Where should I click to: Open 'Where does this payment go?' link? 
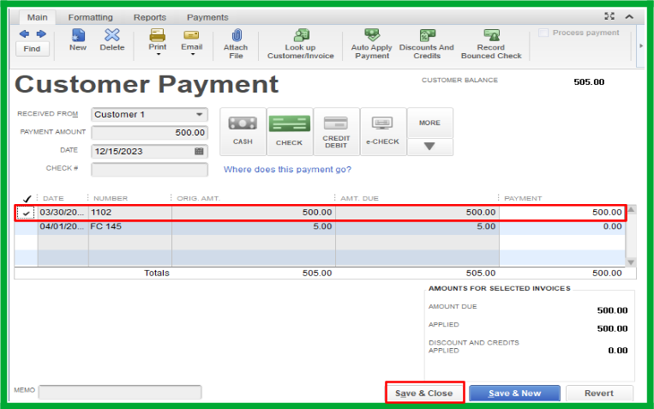[287, 170]
